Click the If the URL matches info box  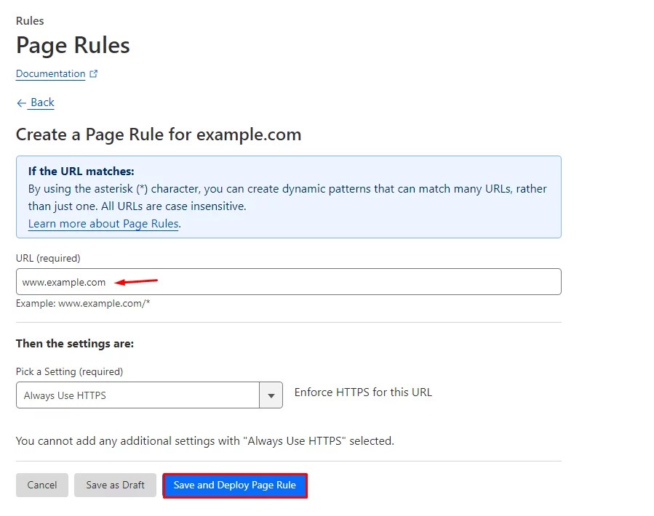(x=288, y=196)
